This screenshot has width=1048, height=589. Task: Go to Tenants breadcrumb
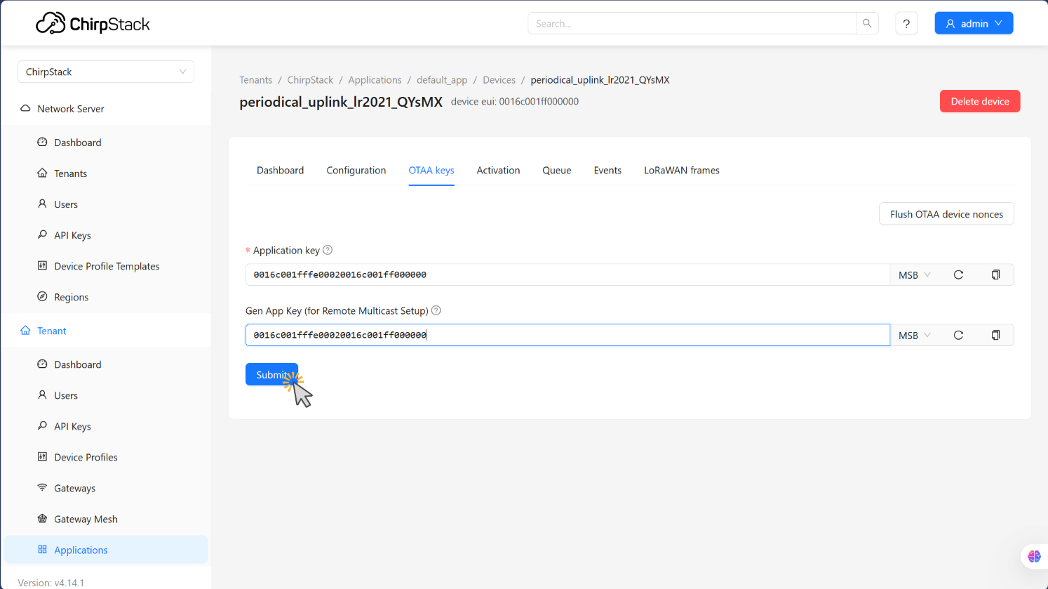pyautogui.click(x=255, y=80)
